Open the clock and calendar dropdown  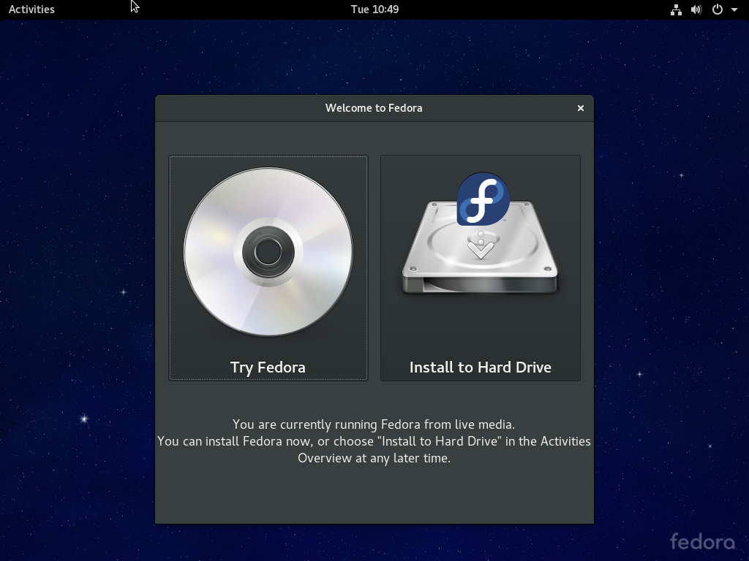click(x=374, y=9)
